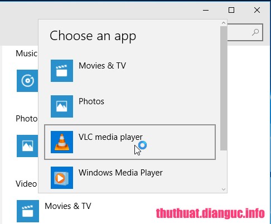
Task: Click the scroll down arrow of the chooser
Action: (224, 189)
